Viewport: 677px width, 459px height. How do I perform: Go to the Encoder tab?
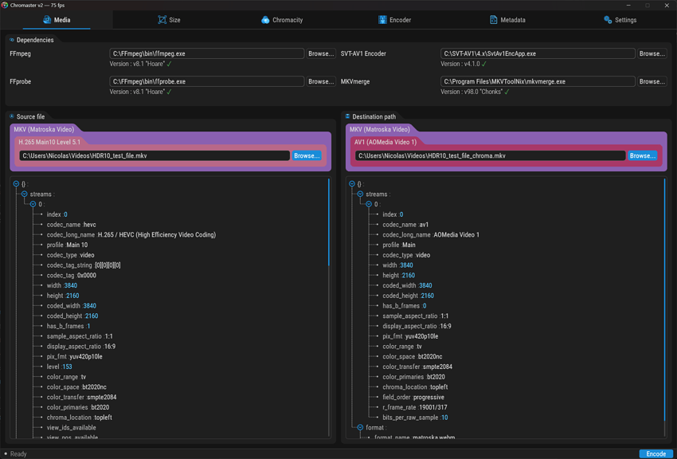point(394,20)
